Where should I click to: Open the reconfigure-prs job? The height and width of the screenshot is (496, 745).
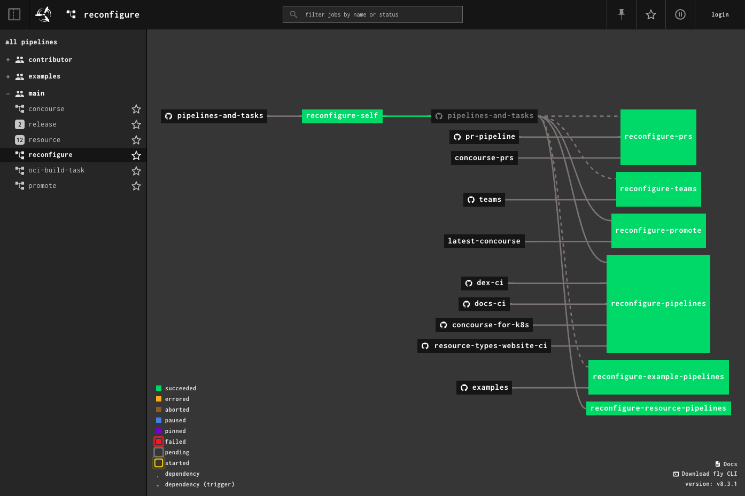coord(658,137)
